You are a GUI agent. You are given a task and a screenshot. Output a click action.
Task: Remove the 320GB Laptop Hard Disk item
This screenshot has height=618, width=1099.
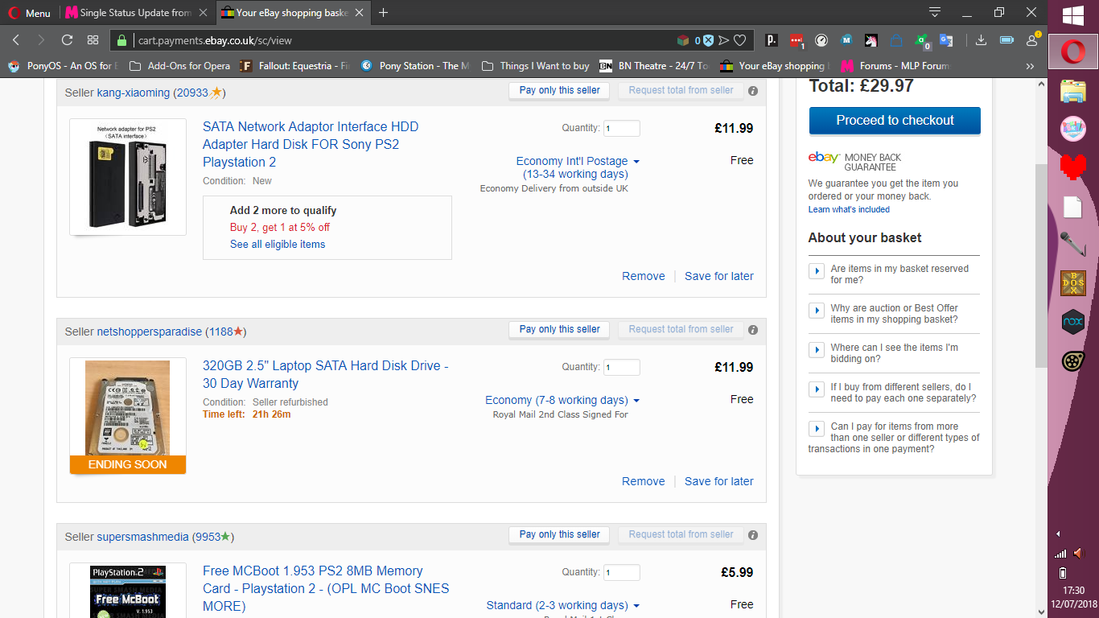[643, 481]
